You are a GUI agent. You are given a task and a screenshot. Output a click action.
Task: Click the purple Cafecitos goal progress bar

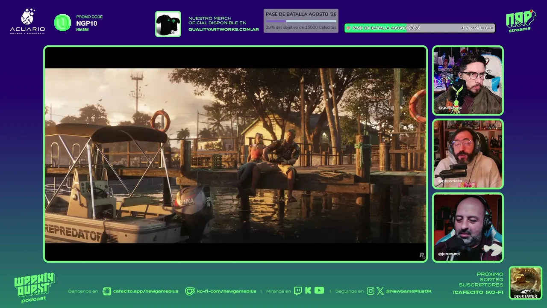click(301, 21)
